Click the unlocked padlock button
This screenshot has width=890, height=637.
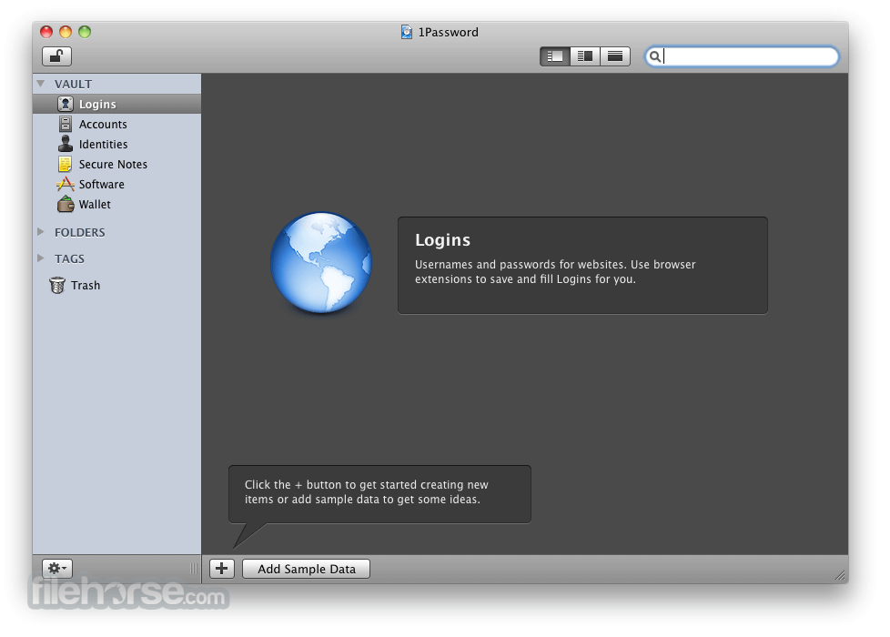point(56,56)
